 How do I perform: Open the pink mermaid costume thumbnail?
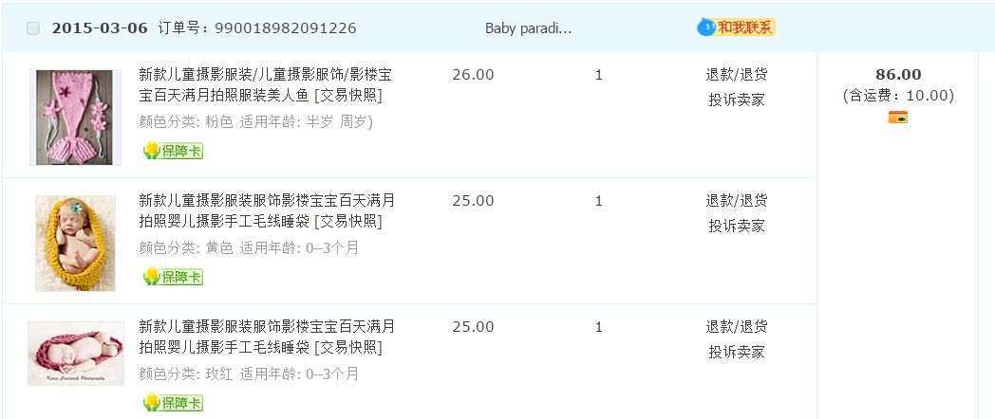pyautogui.click(x=75, y=117)
